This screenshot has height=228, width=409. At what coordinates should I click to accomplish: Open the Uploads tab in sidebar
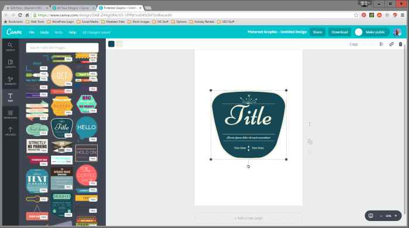pyautogui.click(x=11, y=132)
